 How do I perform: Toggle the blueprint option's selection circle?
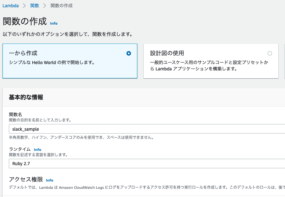point(270,53)
